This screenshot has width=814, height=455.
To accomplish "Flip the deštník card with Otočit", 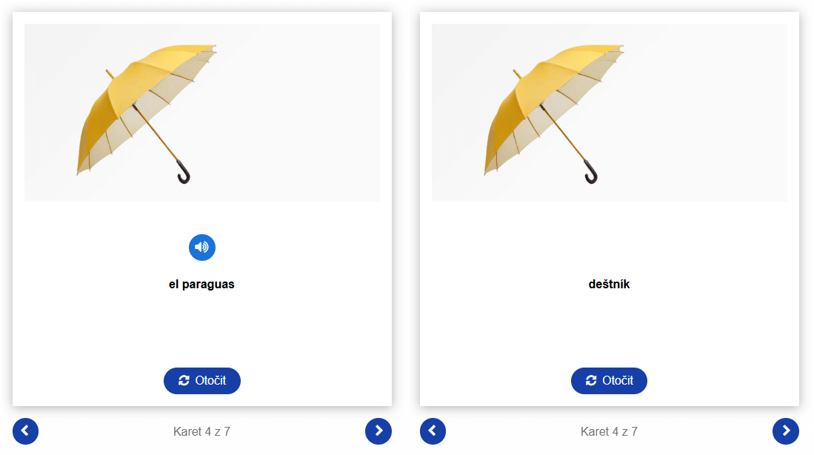I will [x=609, y=381].
